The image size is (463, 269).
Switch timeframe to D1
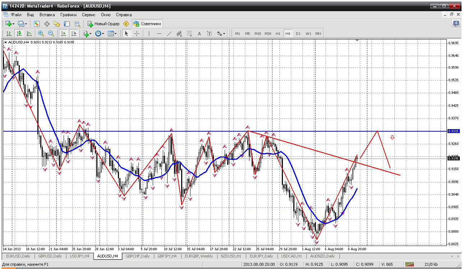298,33
